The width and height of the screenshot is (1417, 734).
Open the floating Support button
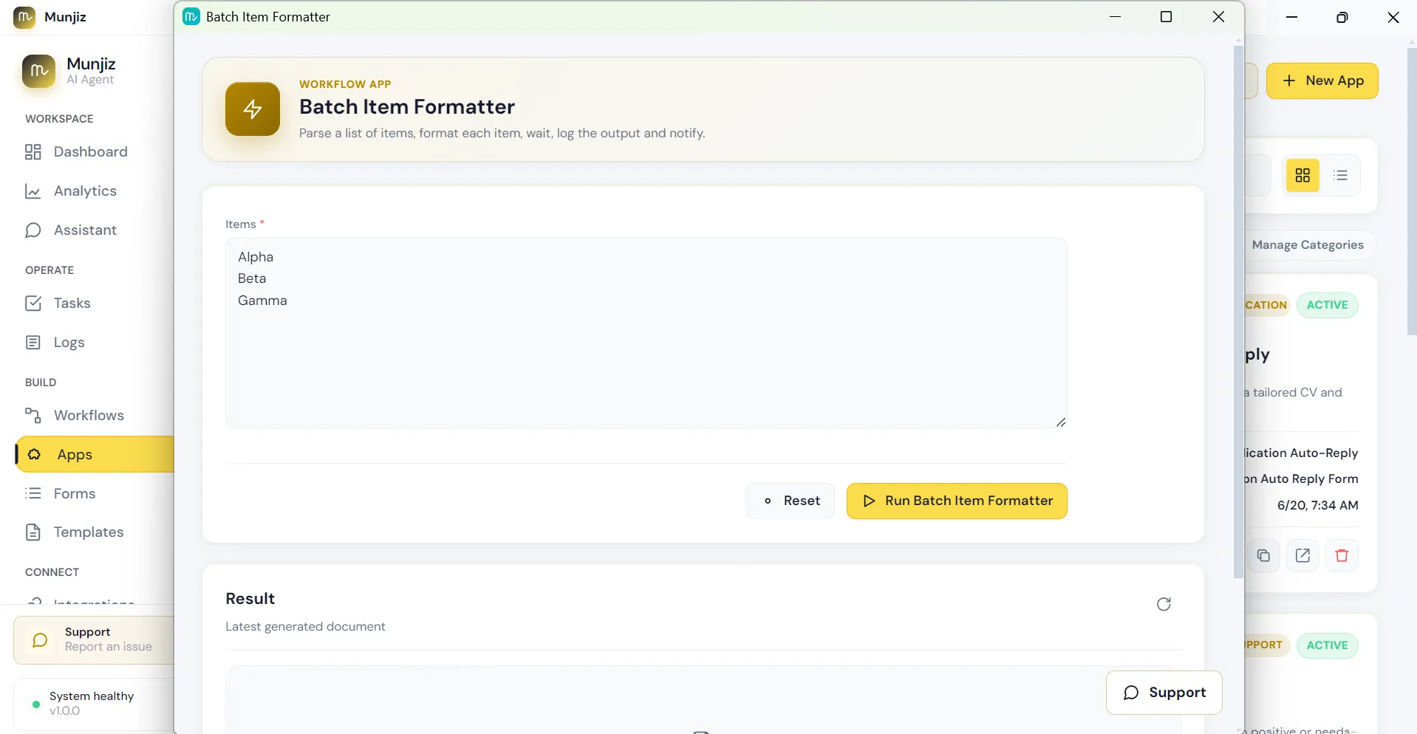click(1164, 693)
